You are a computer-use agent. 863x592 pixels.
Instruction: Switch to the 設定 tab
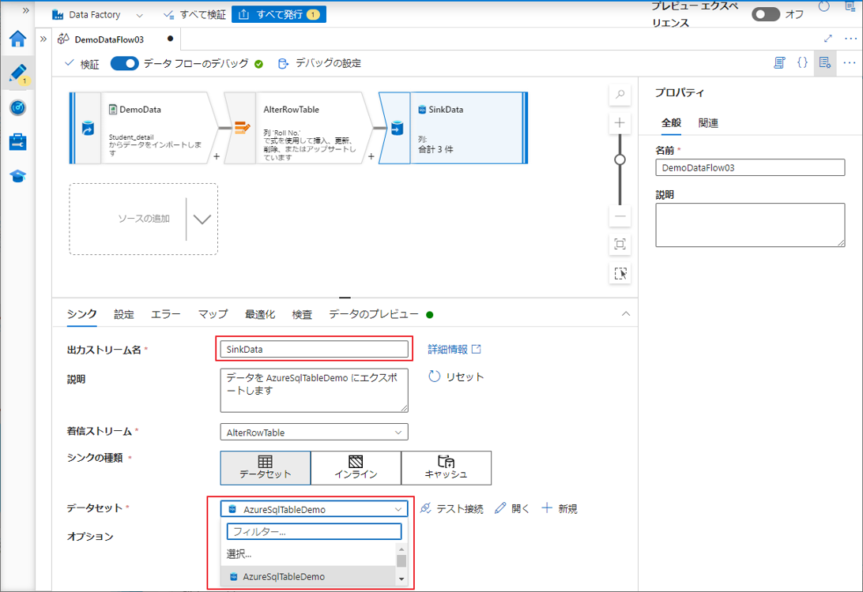(124, 314)
